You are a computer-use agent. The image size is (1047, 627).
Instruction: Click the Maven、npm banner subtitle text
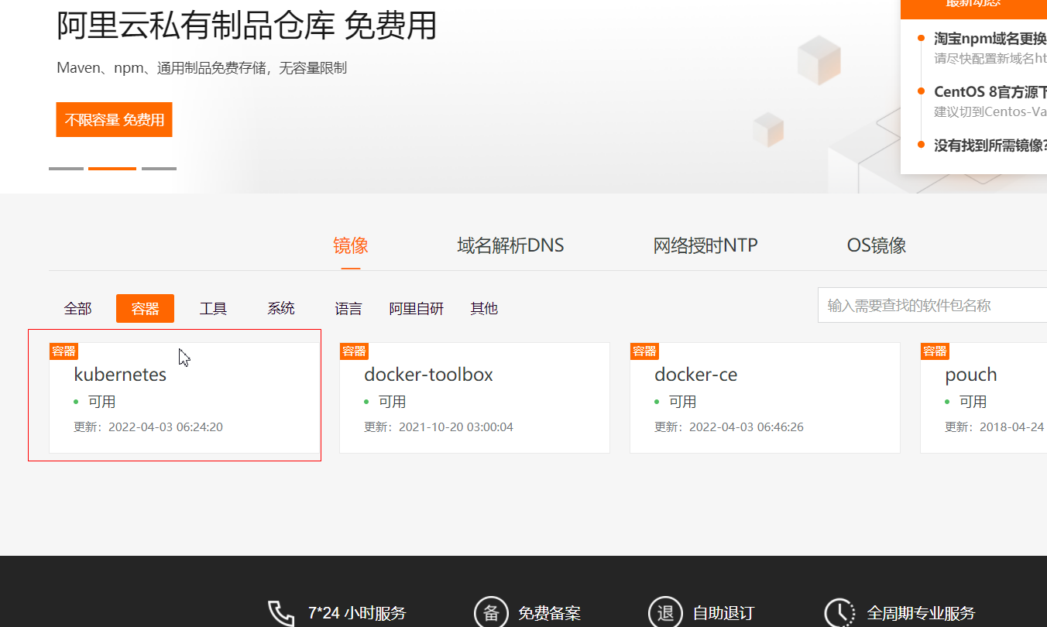(x=201, y=68)
